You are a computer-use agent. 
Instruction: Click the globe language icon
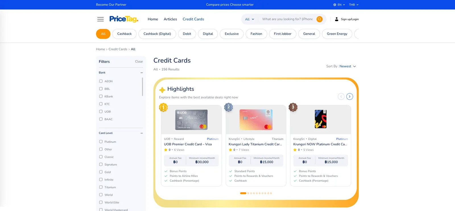pos(335,5)
